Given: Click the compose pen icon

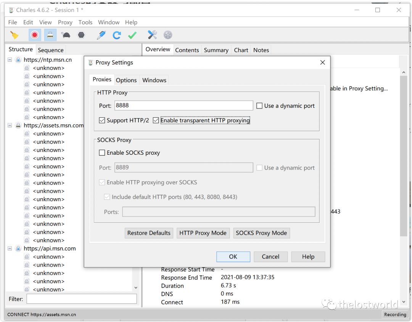Looking at the screenshot, I should coord(101,35).
